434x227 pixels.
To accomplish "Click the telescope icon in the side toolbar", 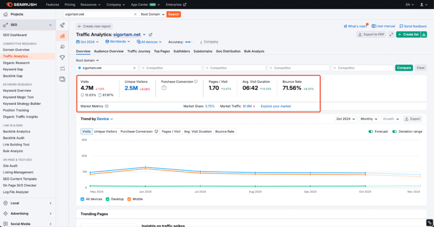I will click(x=62, y=25).
